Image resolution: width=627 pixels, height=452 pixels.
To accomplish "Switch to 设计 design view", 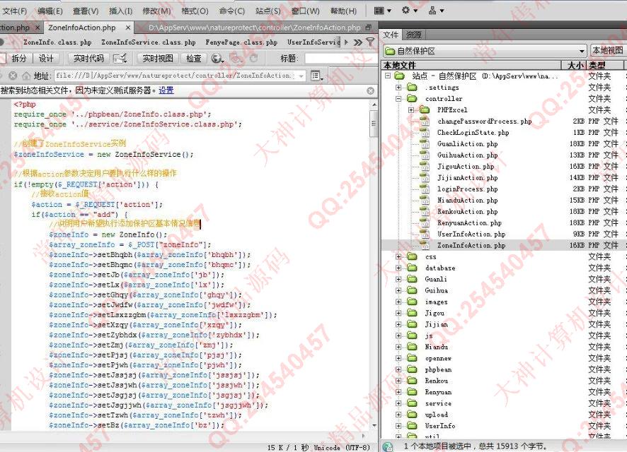I will [x=46, y=59].
